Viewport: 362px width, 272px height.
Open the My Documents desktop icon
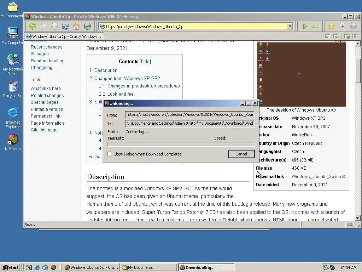click(12, 9)
